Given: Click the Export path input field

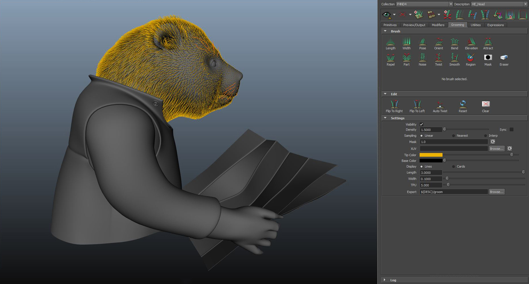Looking at the screenshot, I should click(454, 192).
